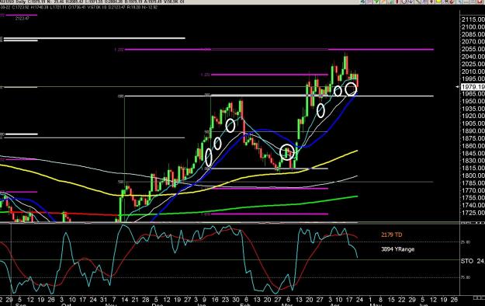Click the diagonal line drawing tool icon
Viewport: 485px width, 306px height.
pyautogui.click(x=418, y=2)
